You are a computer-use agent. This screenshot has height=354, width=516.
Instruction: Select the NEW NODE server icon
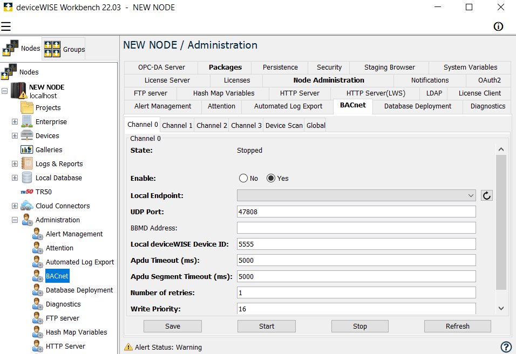click(x=18, y=91)
